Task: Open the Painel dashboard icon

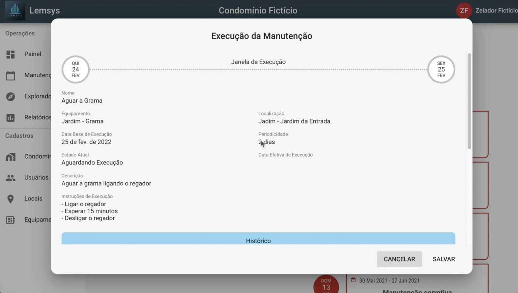Action: coord(10,54)
